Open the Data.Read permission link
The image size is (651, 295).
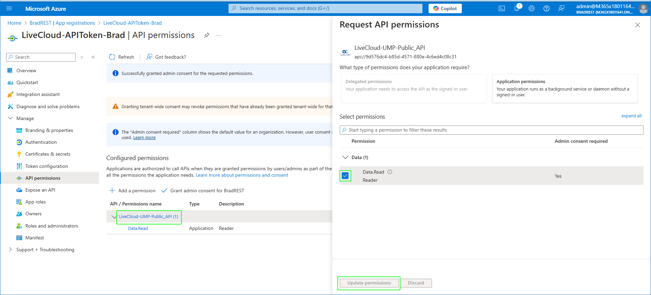click(138, 229)
